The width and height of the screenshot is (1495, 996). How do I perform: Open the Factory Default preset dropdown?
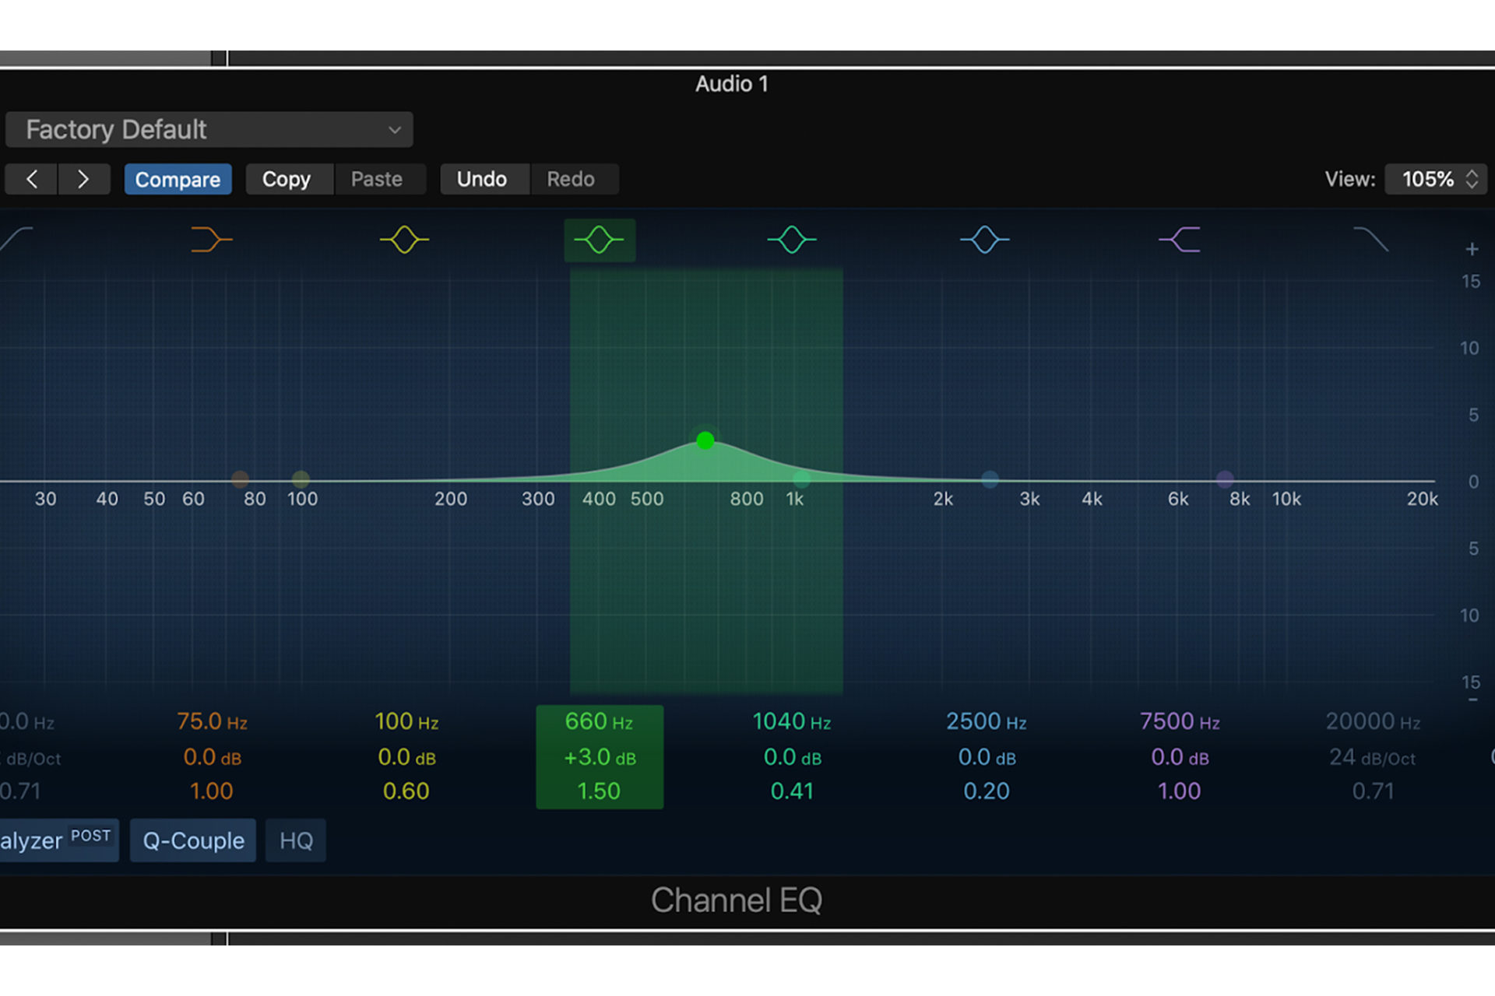(211, 128)
